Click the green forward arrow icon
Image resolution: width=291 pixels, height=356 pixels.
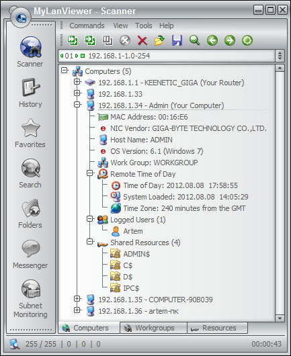coord(230,40)
